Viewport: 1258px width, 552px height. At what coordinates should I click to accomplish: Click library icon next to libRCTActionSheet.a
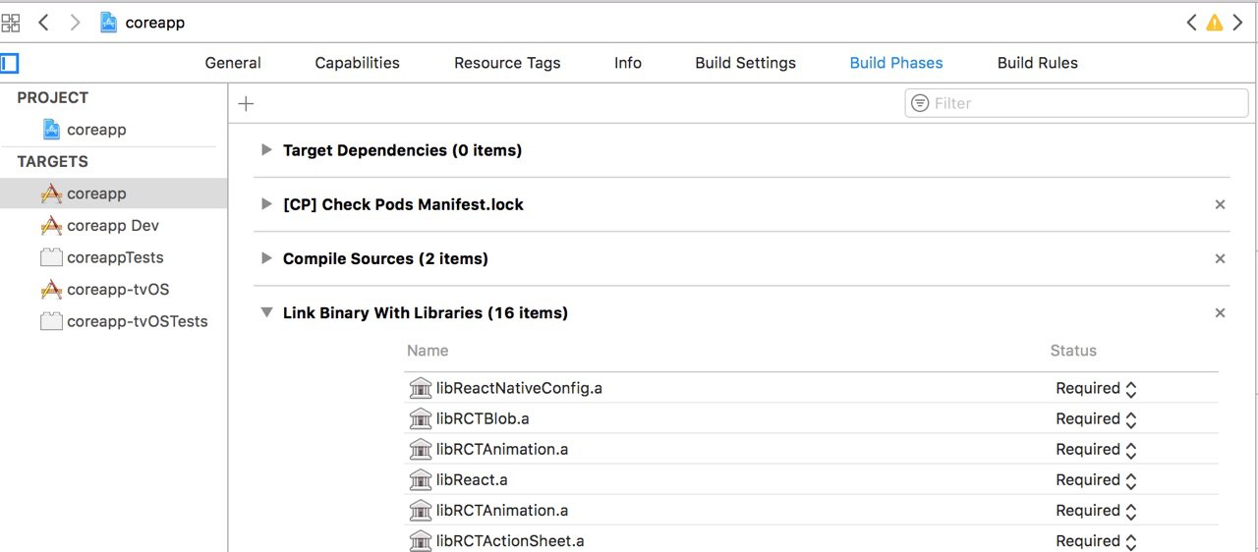(x=421, y=540)
